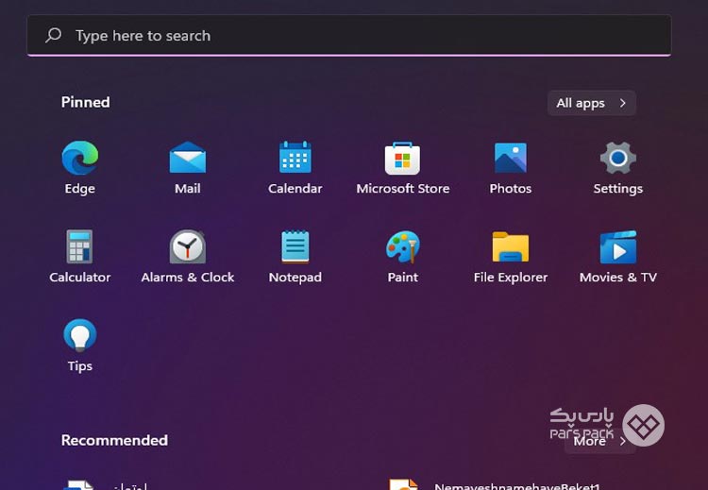Click the Recommended section heading
This screenshot has height=490, width=708.
coord(114,440)
